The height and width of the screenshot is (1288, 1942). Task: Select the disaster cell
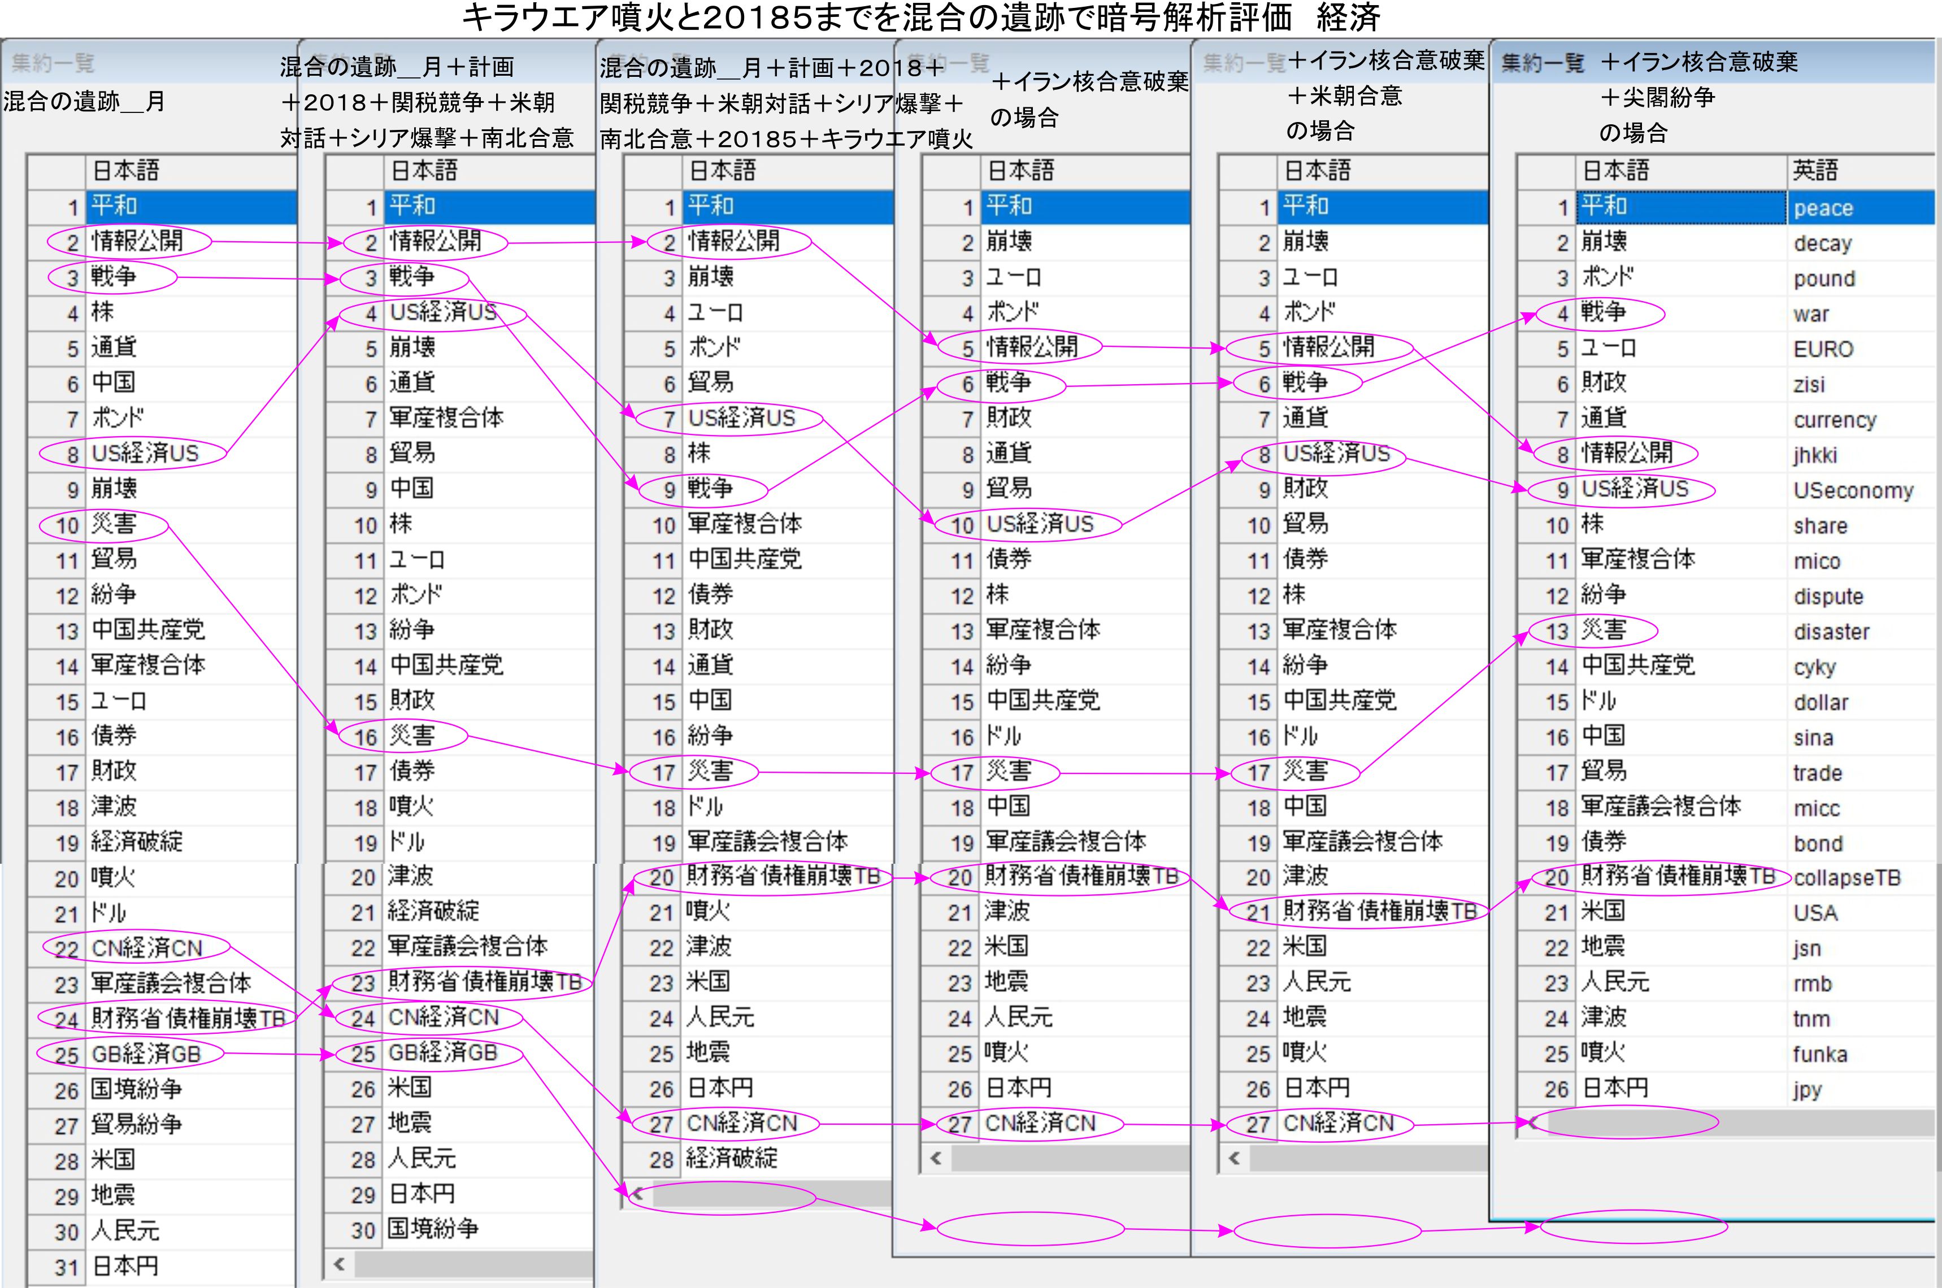click(1831, 632)
